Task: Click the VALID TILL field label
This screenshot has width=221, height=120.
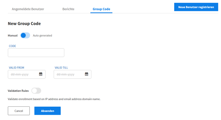Action: (61, 68)
